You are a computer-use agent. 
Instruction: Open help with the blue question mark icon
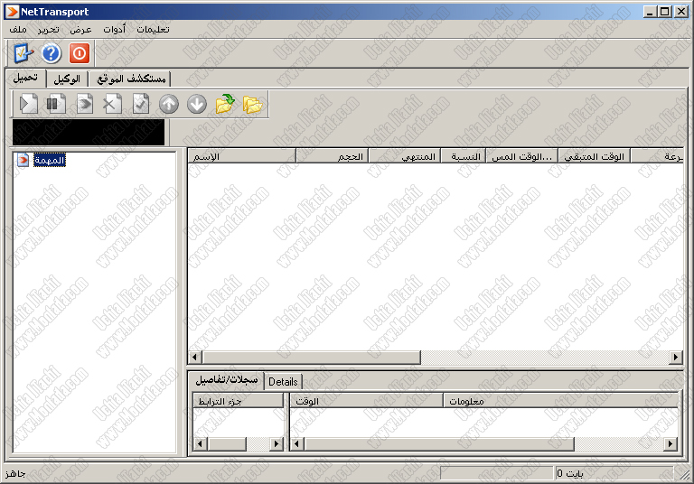coord(51,52)
